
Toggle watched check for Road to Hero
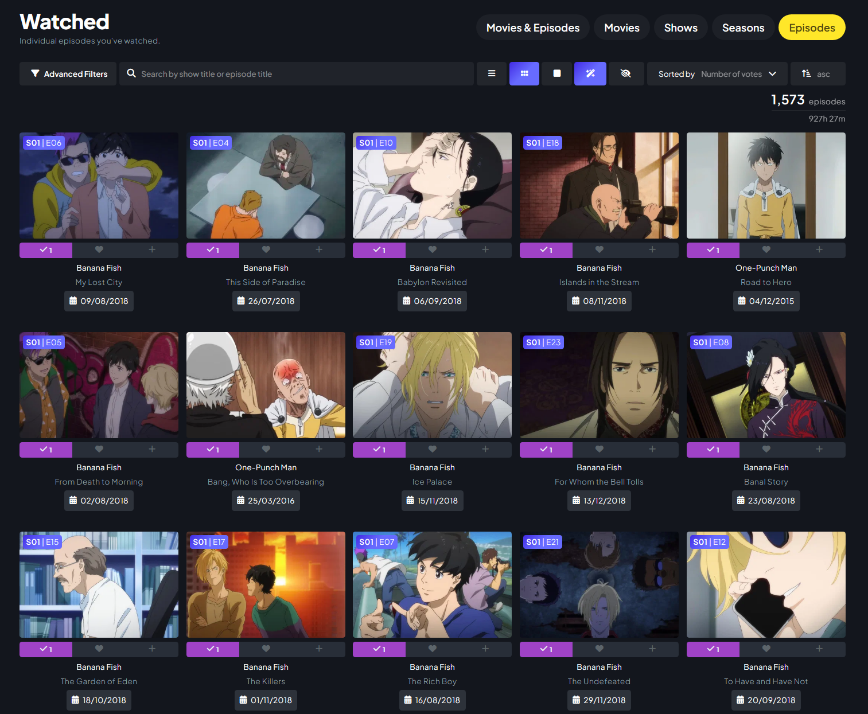713,250
